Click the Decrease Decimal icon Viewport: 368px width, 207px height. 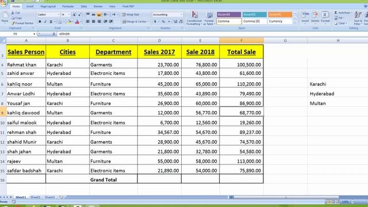[x=181, y=21]
